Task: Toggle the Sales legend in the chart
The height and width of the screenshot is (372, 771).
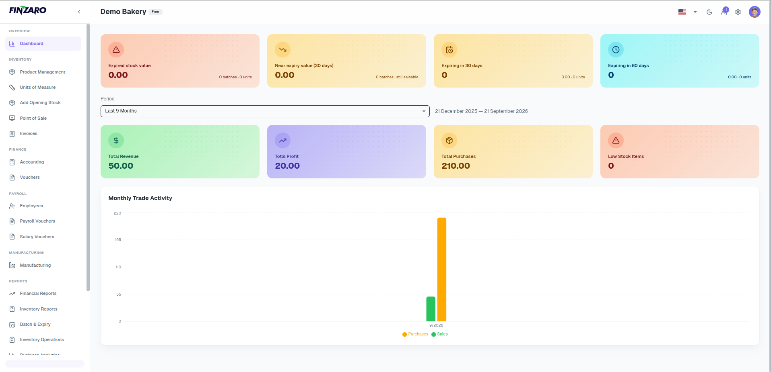Action: click(x=439, y=334)
